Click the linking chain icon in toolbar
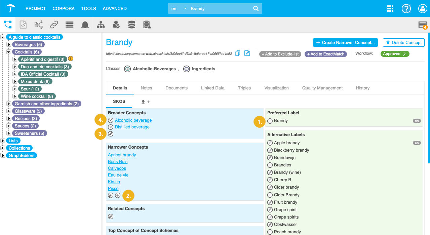Viewport: 430px width, 235px height. point(54,25)
